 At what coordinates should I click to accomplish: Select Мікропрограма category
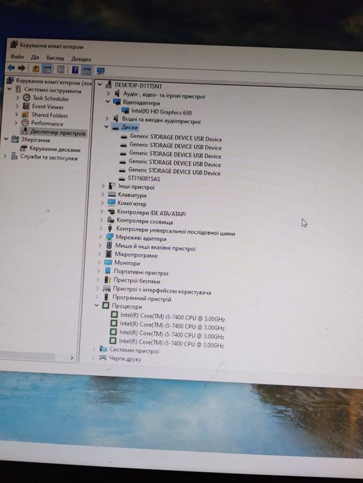tap(136, 255)
